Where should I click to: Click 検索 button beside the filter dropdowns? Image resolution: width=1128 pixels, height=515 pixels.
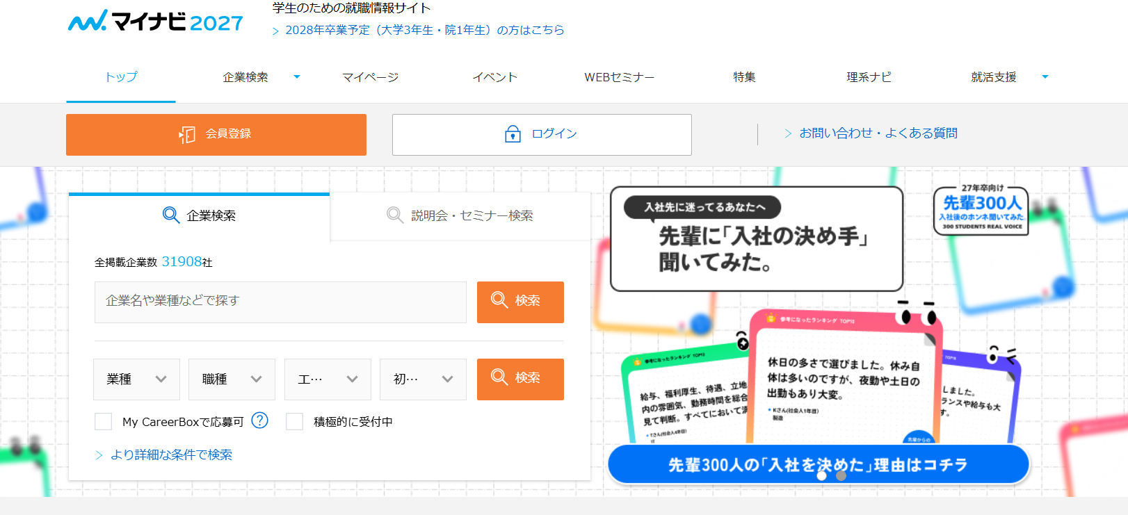pyautogui.click(x=520, y=379)
